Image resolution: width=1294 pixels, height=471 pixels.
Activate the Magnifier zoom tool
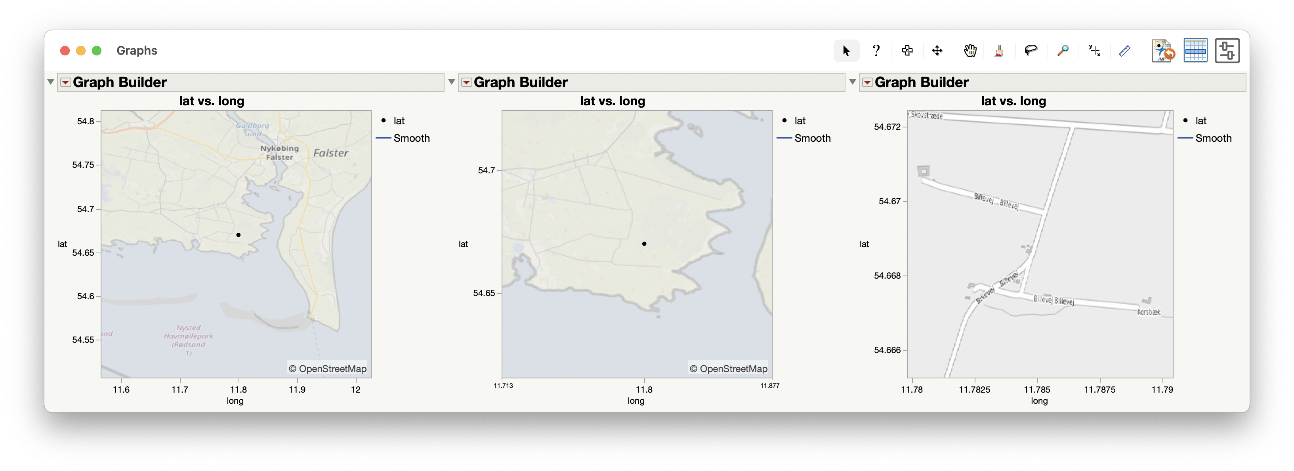click(x=1063, y=50)
